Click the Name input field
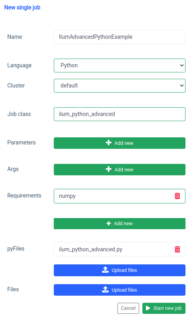 pyautogui.click(x=119, y=37)
